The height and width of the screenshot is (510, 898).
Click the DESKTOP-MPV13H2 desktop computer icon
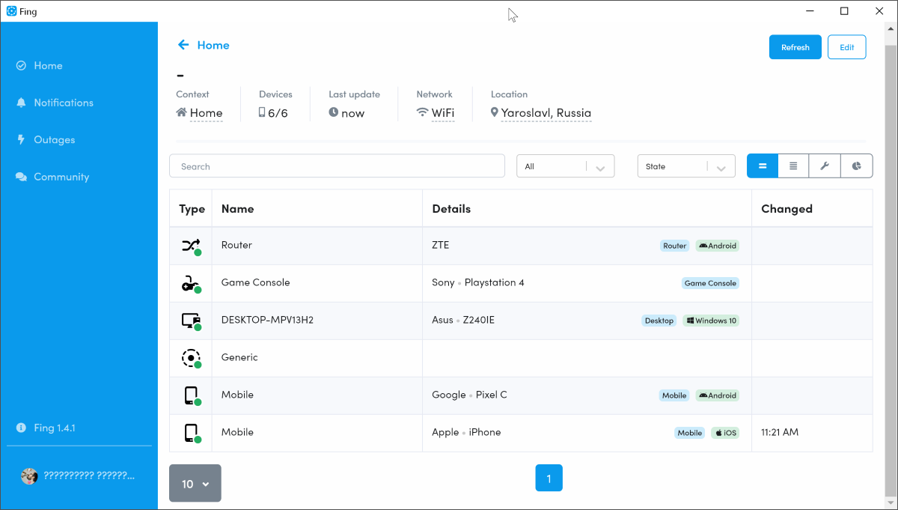(192, 321)
